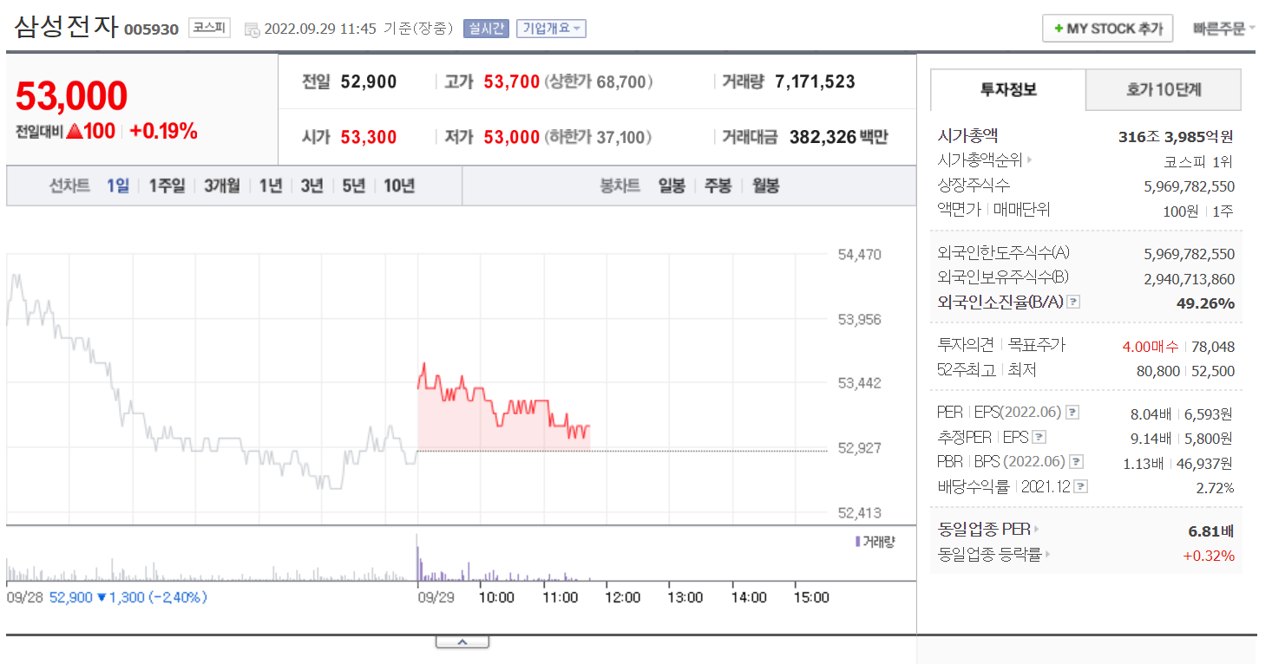Viewport: 1272px width, 664px height.
Task: Select the 1일 line chart period
Action: 118,186
